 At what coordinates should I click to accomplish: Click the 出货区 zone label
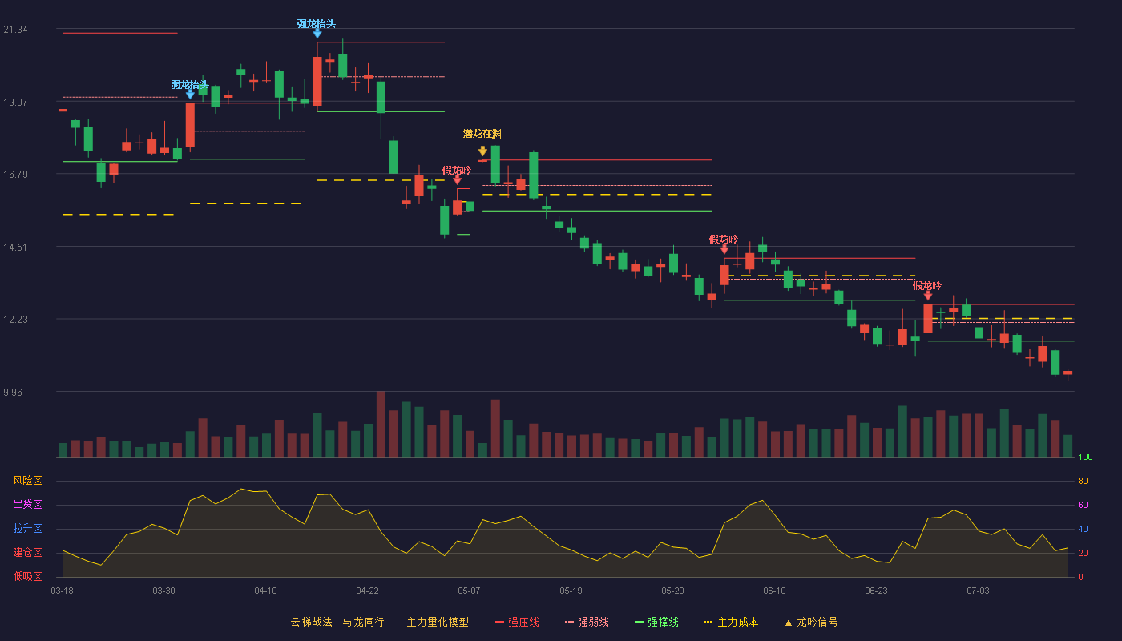point(27,505)
